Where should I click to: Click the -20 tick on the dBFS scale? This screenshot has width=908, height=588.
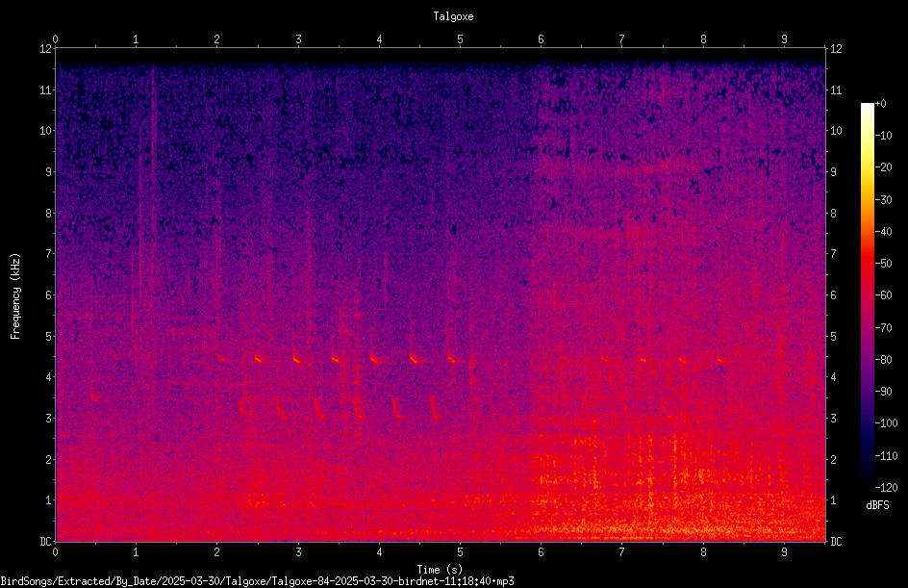pos(883,167)
